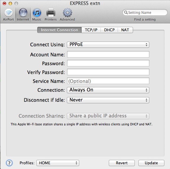
Task: Select the Internet toolbar icon
Action: tap(23, 15)
